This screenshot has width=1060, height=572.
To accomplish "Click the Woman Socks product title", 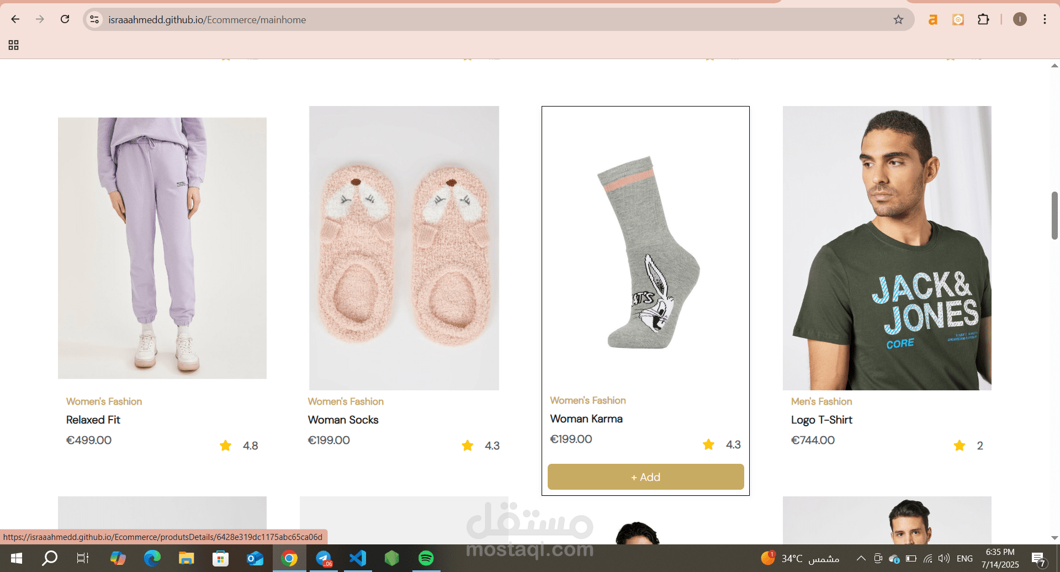I will (x=343, y=420).
